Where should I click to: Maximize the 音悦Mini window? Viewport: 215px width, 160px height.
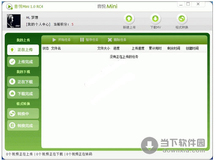click(x=188, y=4)
